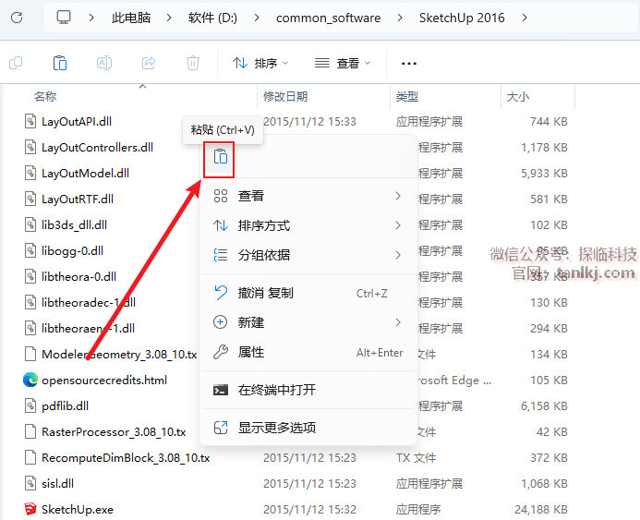640x520 pixels.
Task: Expand chevron after SketchUp 2016 in breadcrumb
Action: click(x=525, y=18)
